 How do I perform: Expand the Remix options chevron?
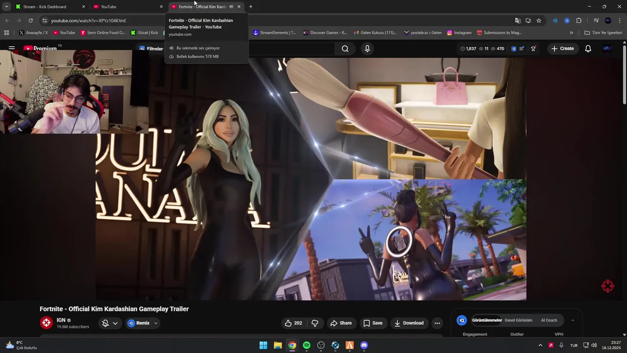[156, 323]
